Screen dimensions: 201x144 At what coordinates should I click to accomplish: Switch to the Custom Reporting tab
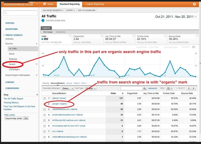95,4
